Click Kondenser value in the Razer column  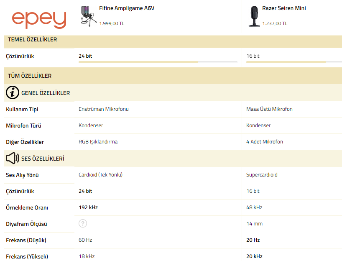click(x=258, y=125)
